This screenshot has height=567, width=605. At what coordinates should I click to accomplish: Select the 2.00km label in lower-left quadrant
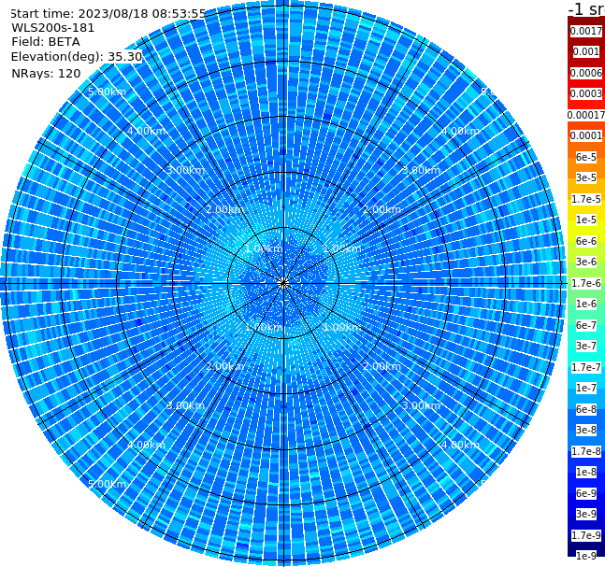tap(225, 366)
